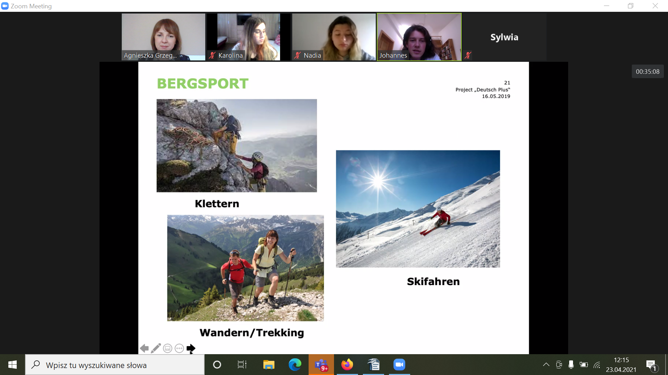Click the Wandern/Trekking caption text

tap(252, 333)
